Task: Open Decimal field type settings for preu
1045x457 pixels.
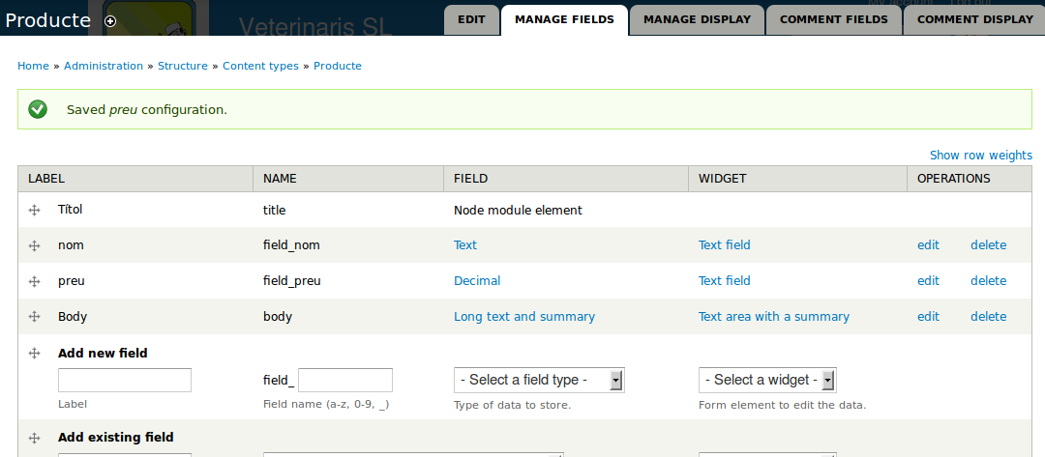Action: [477, 281]
